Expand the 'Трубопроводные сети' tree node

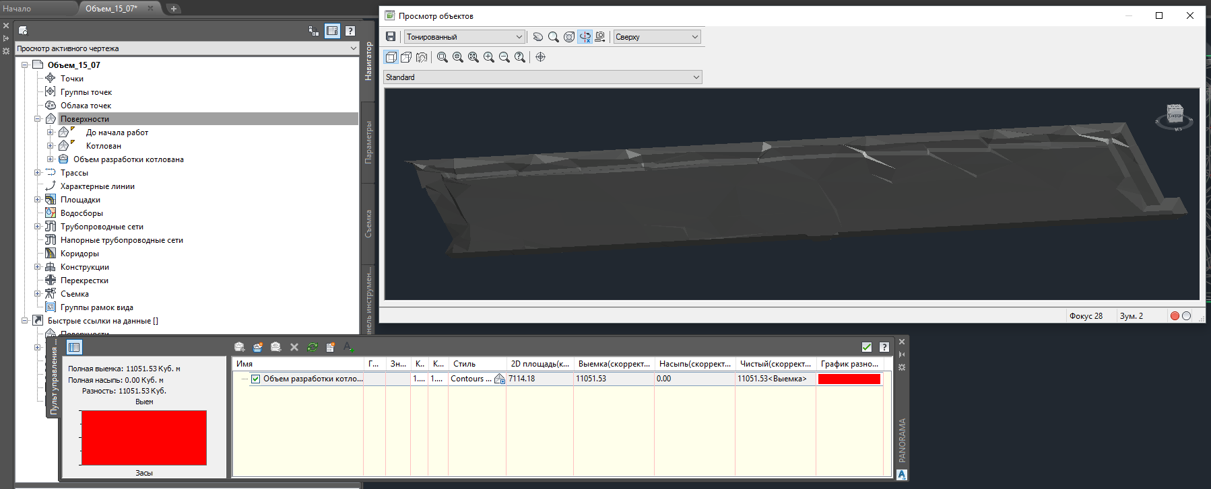[x=38, y=227]
